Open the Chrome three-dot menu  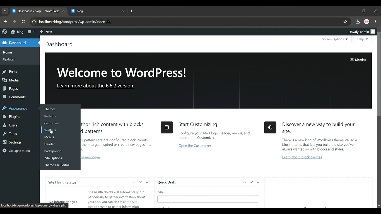coord(376,22)
